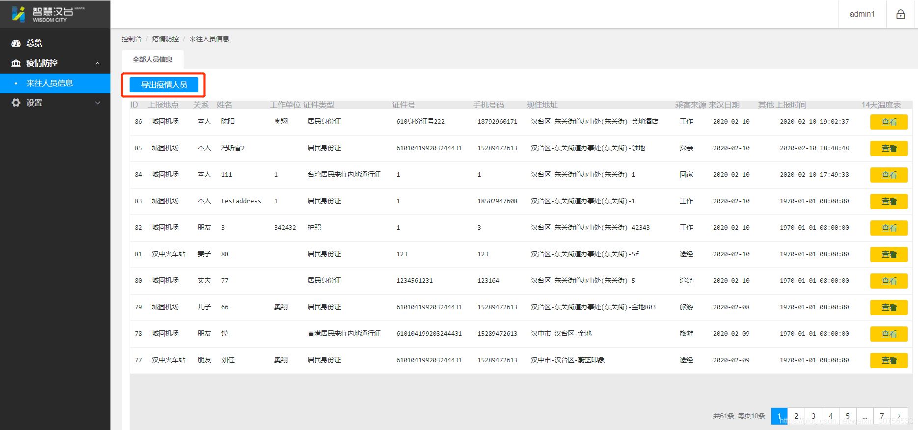Click 妻子 relation in row 81
This screenshot has height=430, width=918.
[204, 254]
